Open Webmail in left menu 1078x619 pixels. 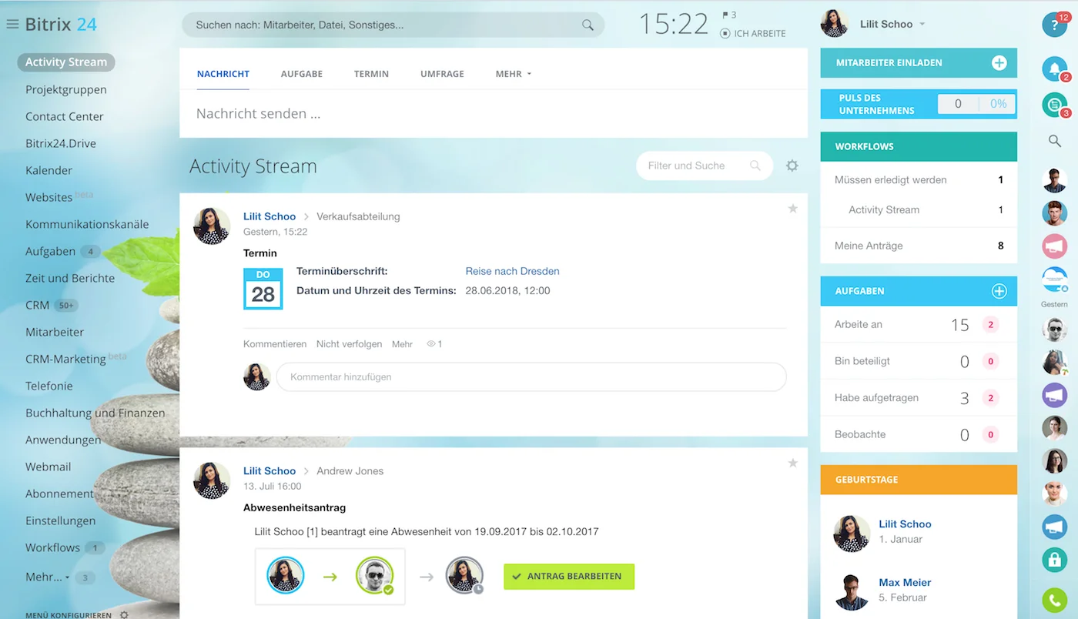tap(48, 467)
